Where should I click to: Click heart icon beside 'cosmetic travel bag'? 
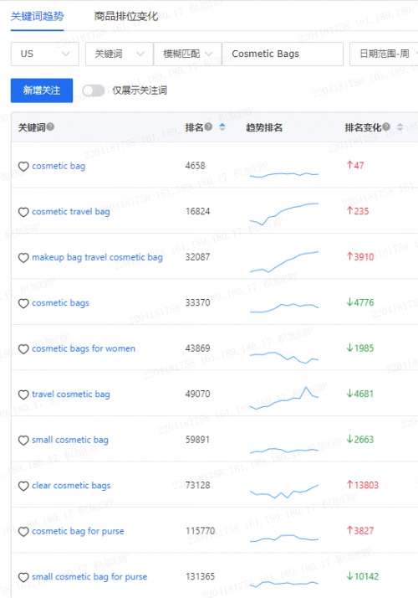[x=23, y=212]
